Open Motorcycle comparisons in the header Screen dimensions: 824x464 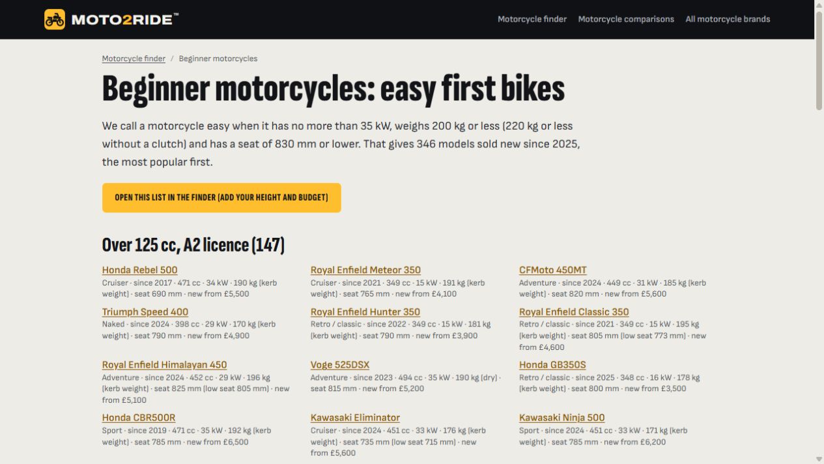pos(626,20)
